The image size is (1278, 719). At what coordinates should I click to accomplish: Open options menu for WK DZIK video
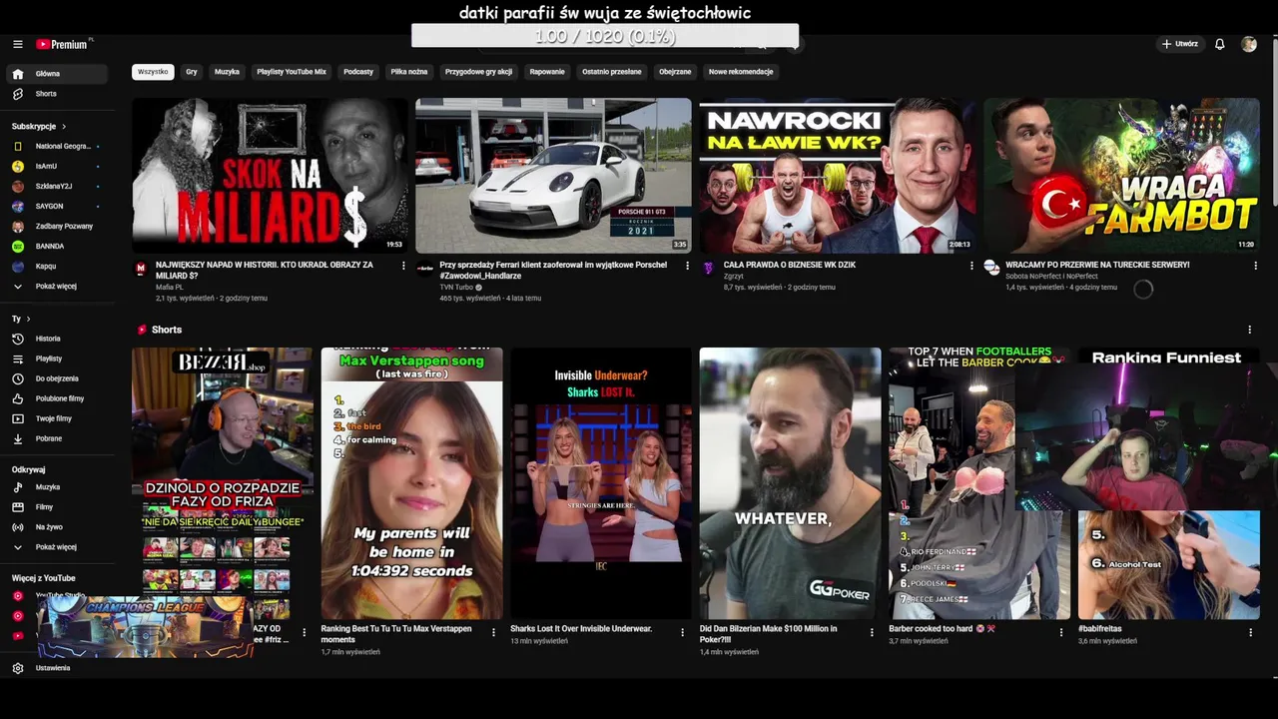971,266
